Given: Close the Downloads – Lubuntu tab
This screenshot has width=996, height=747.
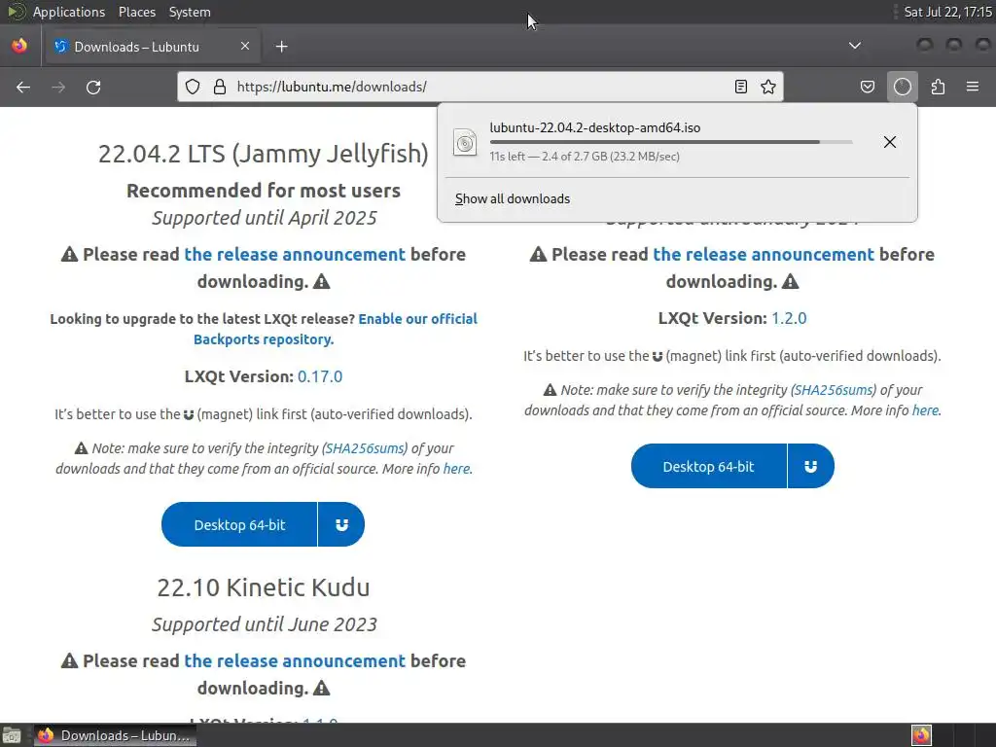Looking at the screenshot, I should 244,46.
